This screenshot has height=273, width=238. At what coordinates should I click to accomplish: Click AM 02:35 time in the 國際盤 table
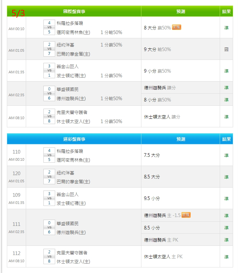17,95
